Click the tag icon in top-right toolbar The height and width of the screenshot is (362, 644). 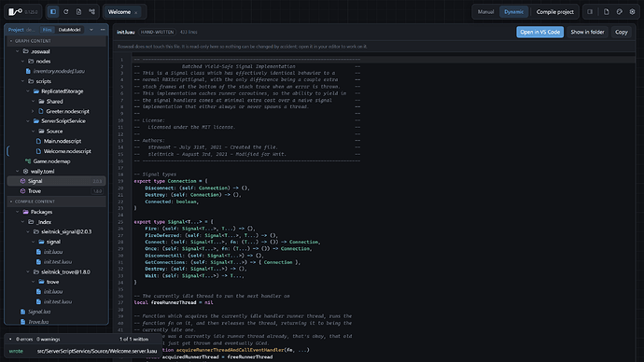620,12
